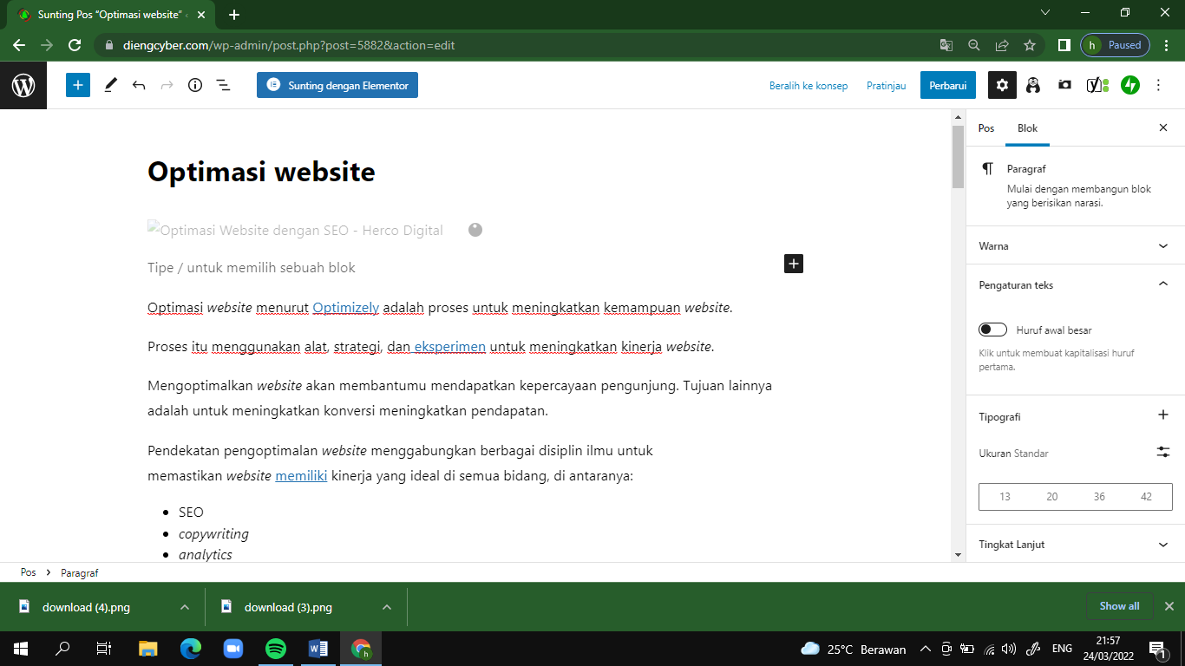Toggle the Settings gear sidebar icon
The height and width of the screenshot is (666, 1185).
1003,85
